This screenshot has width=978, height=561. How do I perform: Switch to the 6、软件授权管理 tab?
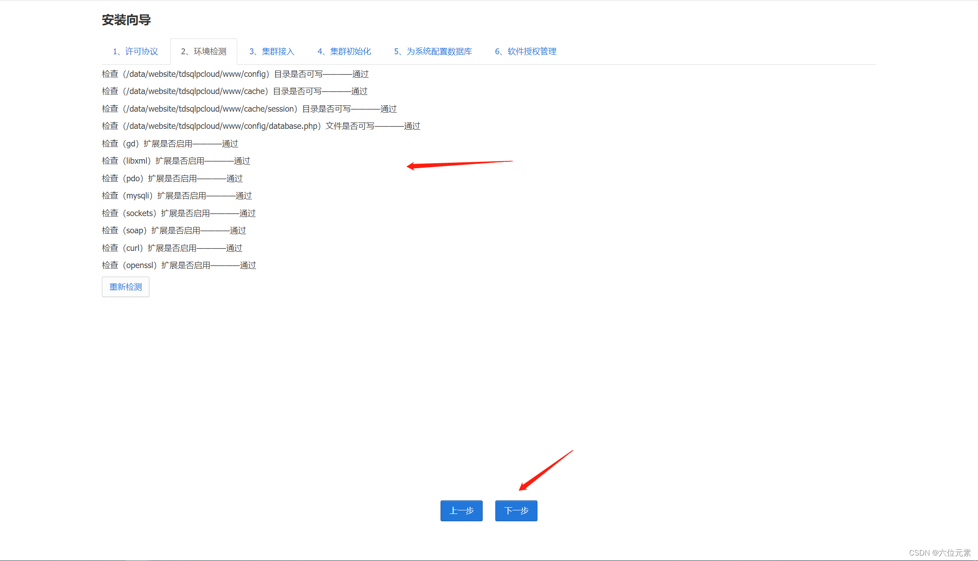point(526,52)
